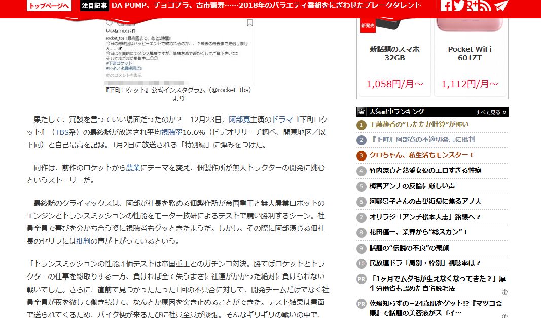The width and height of the screenshot is (541, 318).
Task: Open the 新話題のスマホ 32GB ad
Action: pyautogui.click(x=394, y=53)
